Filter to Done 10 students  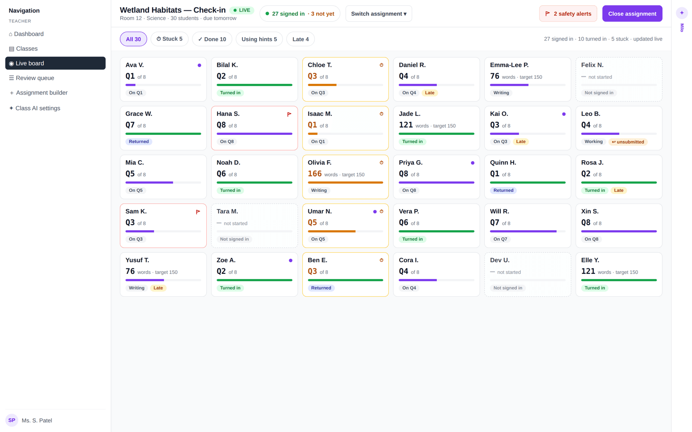[212, 39]
